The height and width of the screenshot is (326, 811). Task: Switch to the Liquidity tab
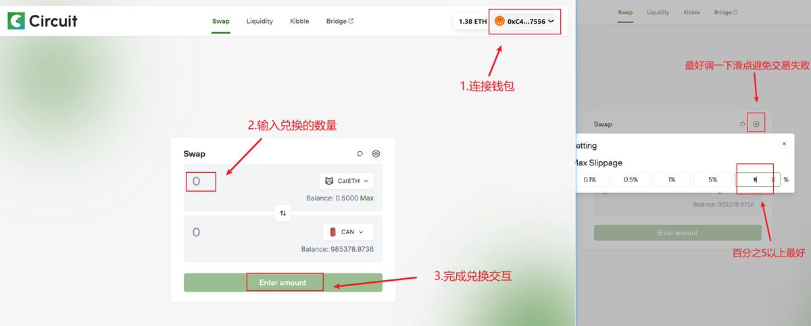click(260, 21)
